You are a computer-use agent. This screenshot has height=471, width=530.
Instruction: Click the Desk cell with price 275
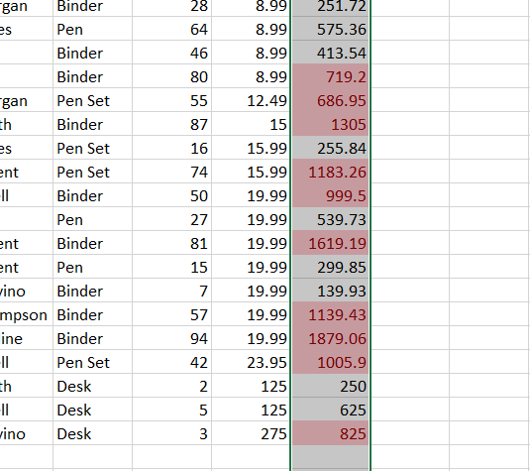pos(92,433)
